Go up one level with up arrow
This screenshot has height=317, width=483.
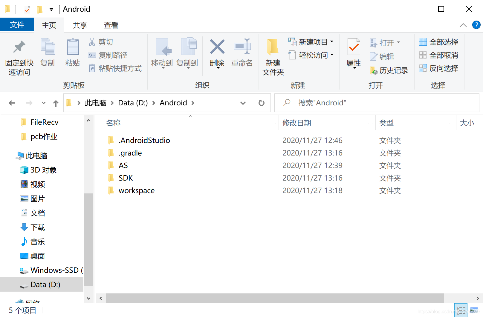(x=56, y=103)
